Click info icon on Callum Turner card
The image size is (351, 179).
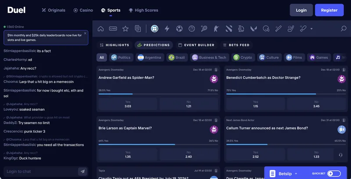click(x=344, y=120)
